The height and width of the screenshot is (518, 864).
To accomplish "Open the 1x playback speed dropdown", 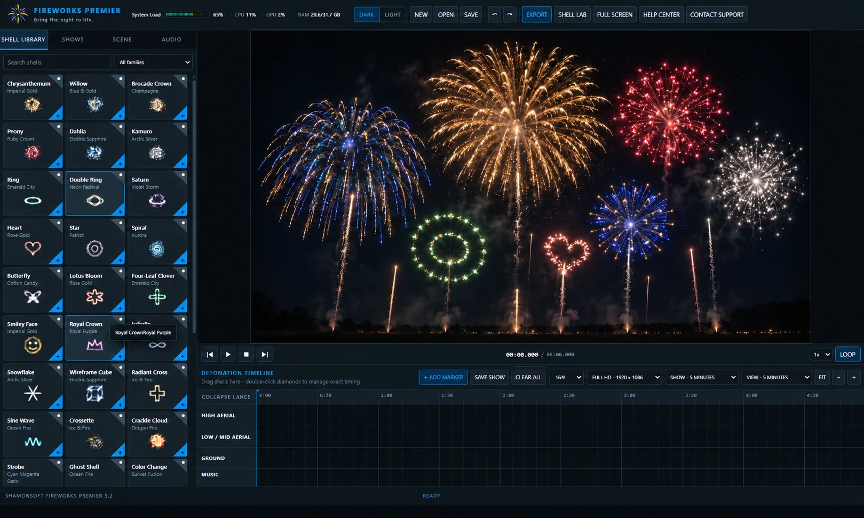I will [x=821, y=354].
